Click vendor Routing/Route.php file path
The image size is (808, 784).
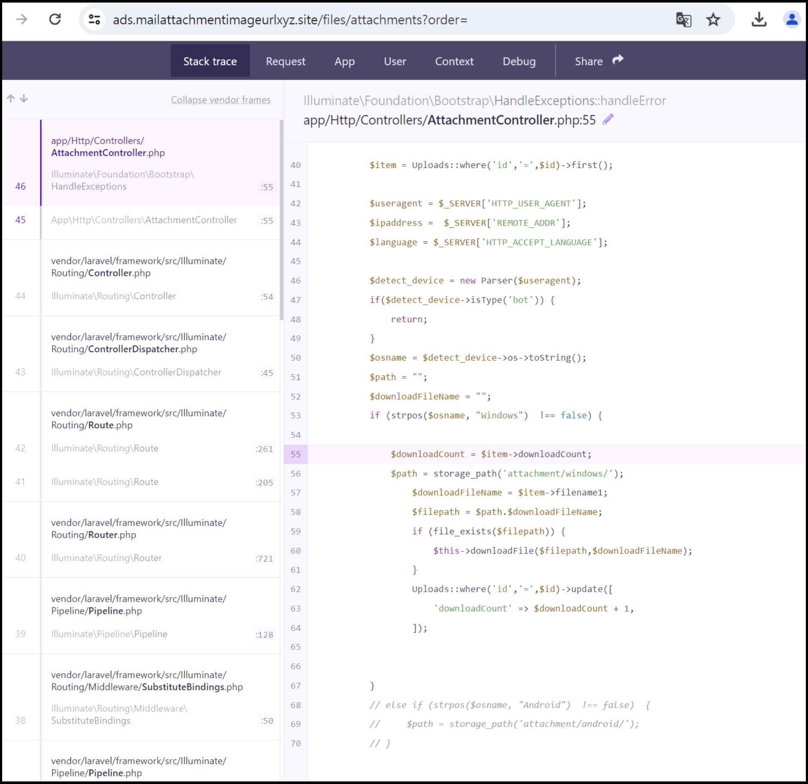click(138, 419)
